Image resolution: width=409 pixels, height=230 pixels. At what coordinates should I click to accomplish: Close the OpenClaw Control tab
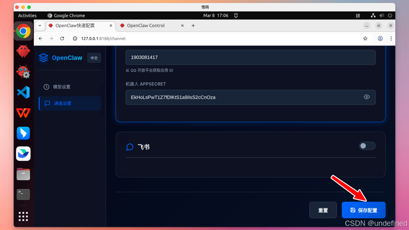click(182, 25)
